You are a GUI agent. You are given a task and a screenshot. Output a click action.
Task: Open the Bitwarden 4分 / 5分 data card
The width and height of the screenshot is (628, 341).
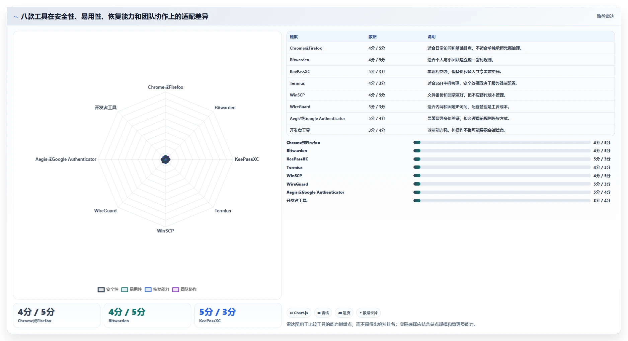point(147,315)
